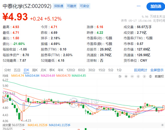Viewport: 165px width, 130px height.
Task: Click the 市净率 value 0.57
Action: [140, 44]
